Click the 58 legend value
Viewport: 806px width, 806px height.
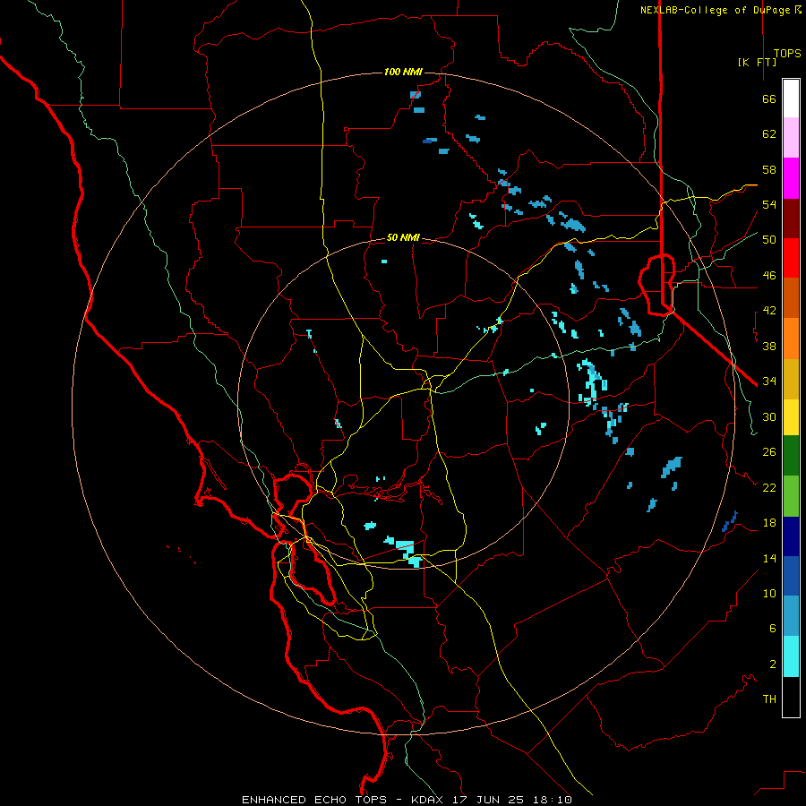coord(769,169)
